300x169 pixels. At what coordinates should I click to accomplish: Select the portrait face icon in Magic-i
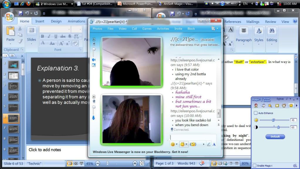click(256, 106)
